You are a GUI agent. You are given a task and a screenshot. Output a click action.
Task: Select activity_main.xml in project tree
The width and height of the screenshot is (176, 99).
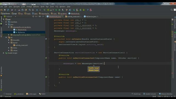pyautogui.click(x=21, y=45)
